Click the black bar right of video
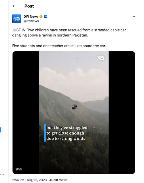The width and height of the screenshot is (144, 183). [122, 112]
